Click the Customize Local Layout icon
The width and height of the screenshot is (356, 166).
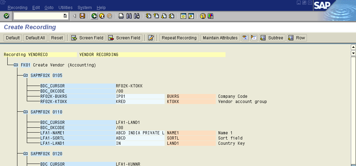click(x=211, y=16)
